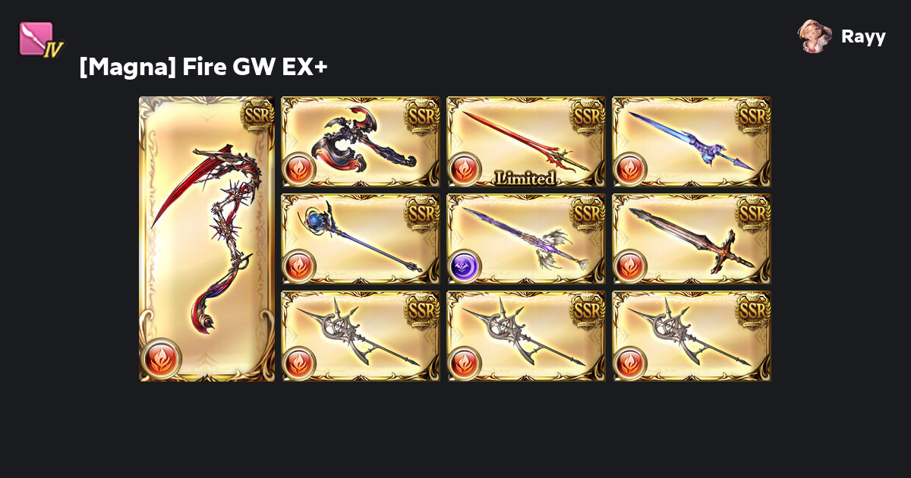Image resolution: width=911 pixels, height=478 pixels.
Task: Select the dark red axe weapon
Action: 361,142
